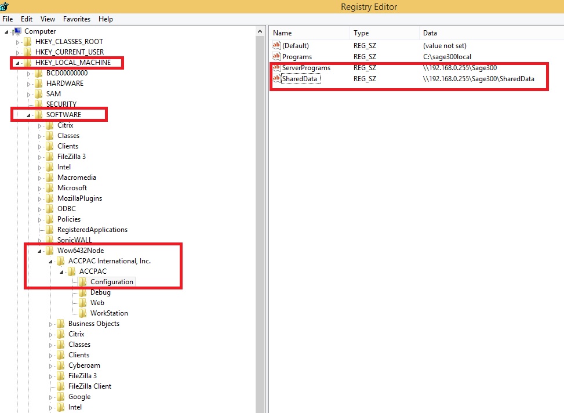Click the HKEY_CLASSES_ROOT folder icon

pyautogui.click(x=28, y=42)
